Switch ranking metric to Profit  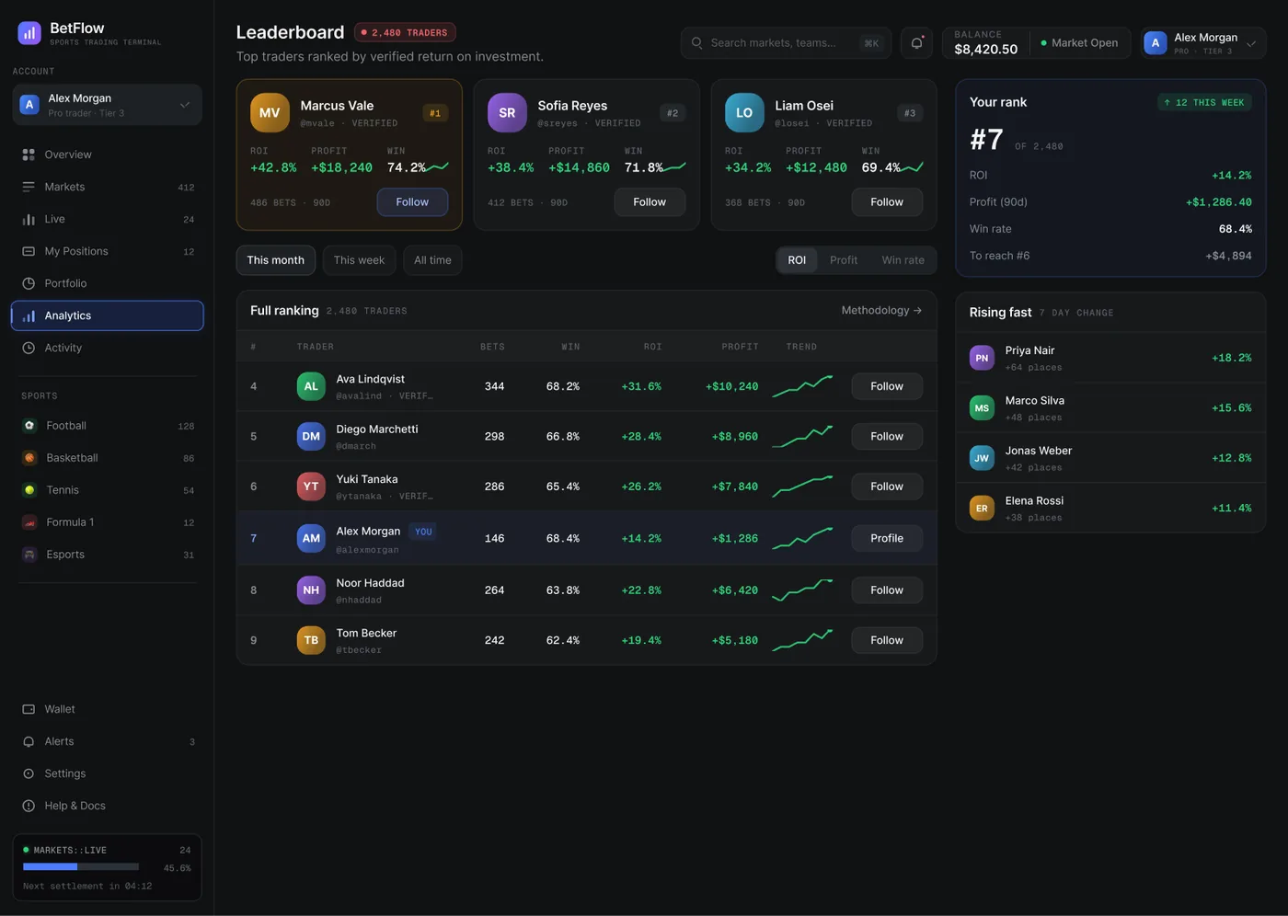[x=844, y=260]
